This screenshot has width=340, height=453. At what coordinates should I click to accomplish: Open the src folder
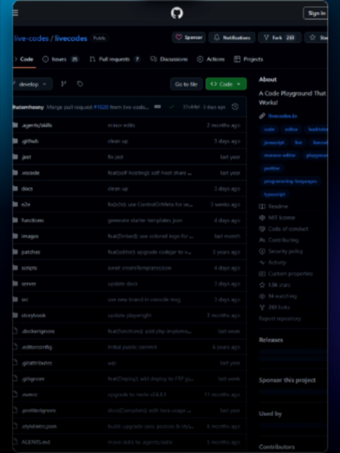tap(25, 300)
